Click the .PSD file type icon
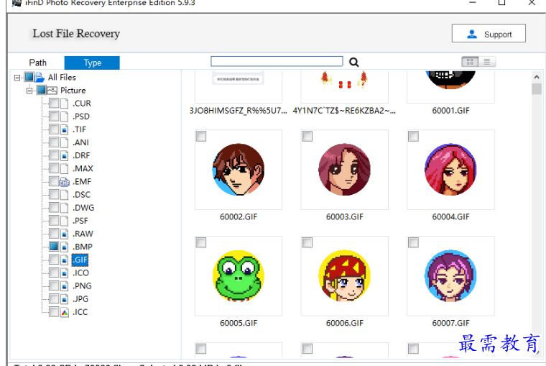Screen dimensions: 546x366 click(65, 116)
